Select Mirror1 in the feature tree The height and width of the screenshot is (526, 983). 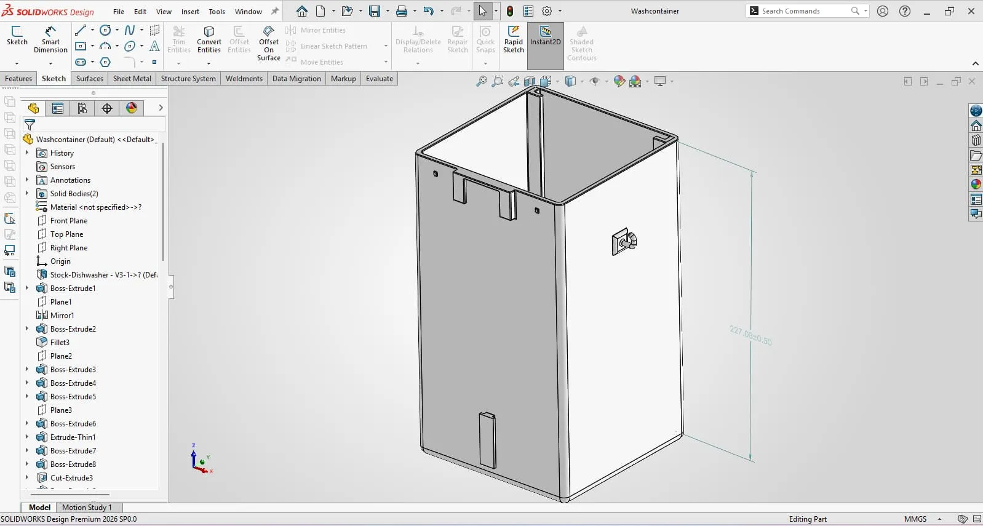(x=62, y=315)
